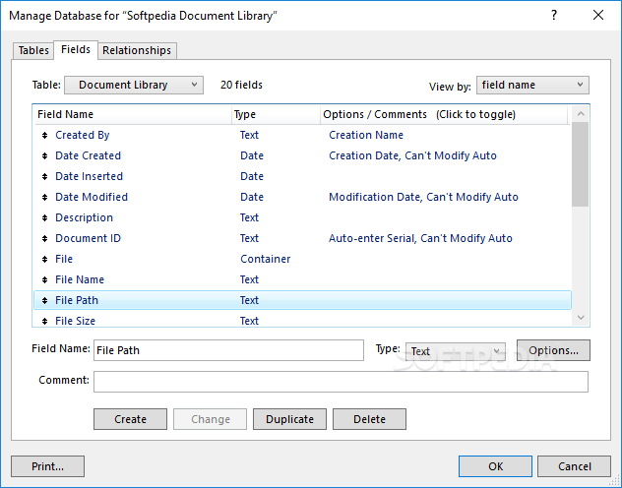Screen dimensions: 622x488
Task: Switch to the Relationships tab
Action: (137, 50)
